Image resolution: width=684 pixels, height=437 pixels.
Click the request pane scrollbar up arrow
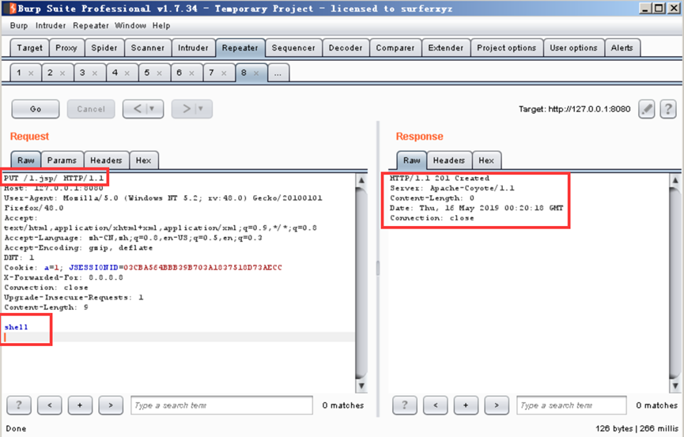point(361,179)
